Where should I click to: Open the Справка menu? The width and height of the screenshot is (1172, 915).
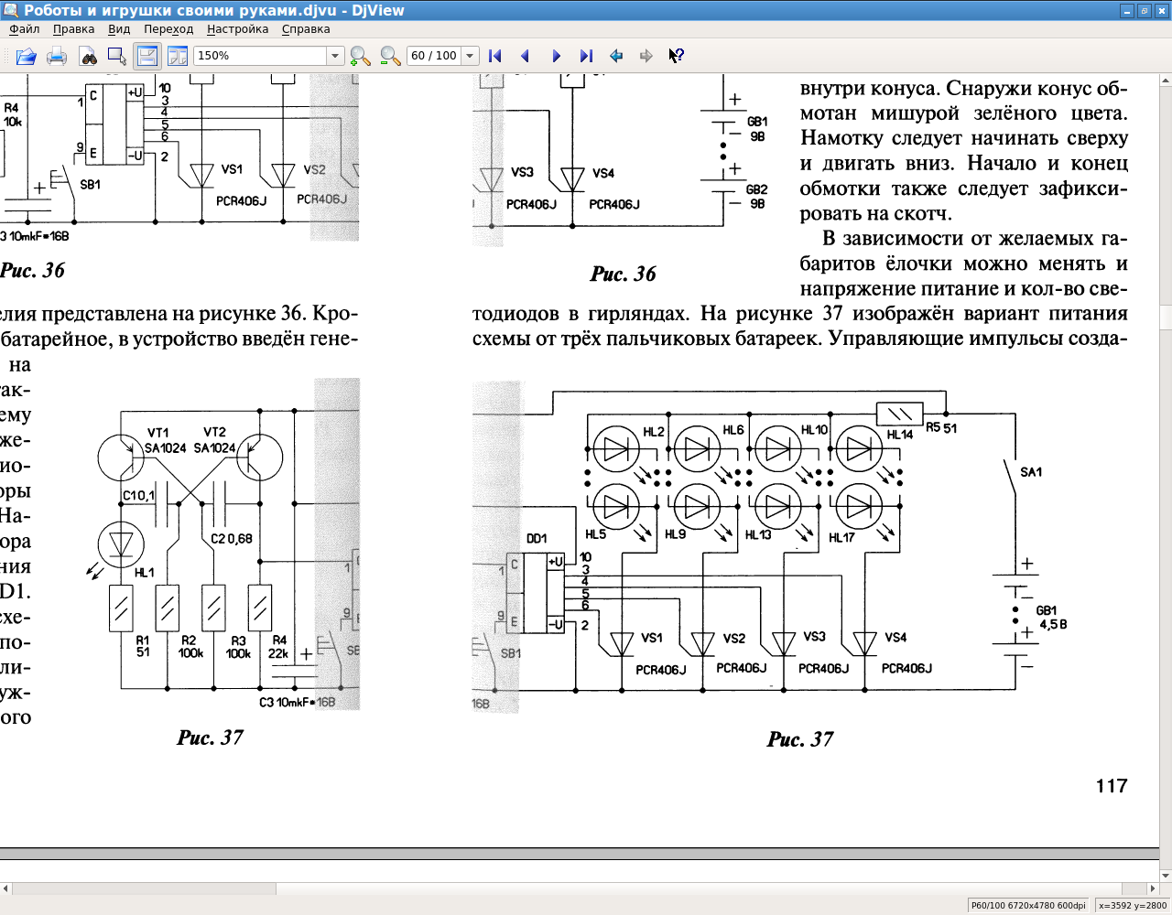tap(306, 29)
